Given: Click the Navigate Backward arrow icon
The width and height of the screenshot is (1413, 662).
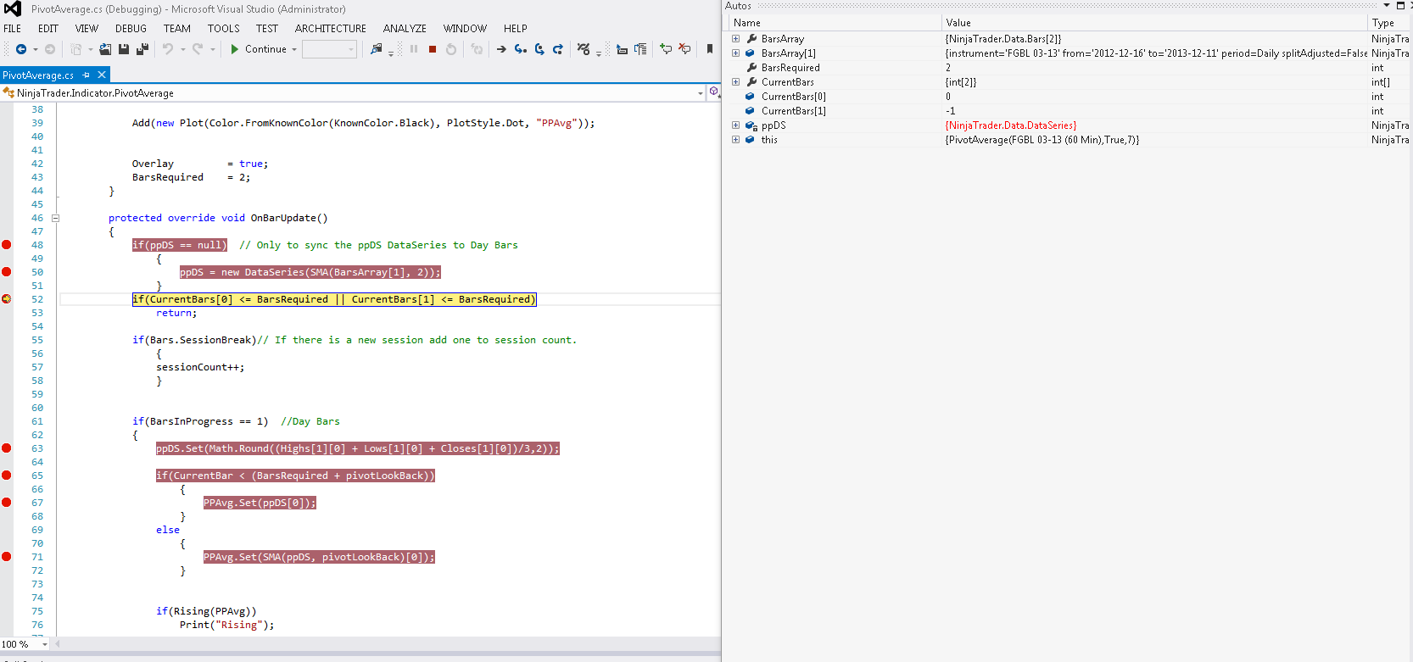Looking at the screenshot, I should [x=21, y=49].
